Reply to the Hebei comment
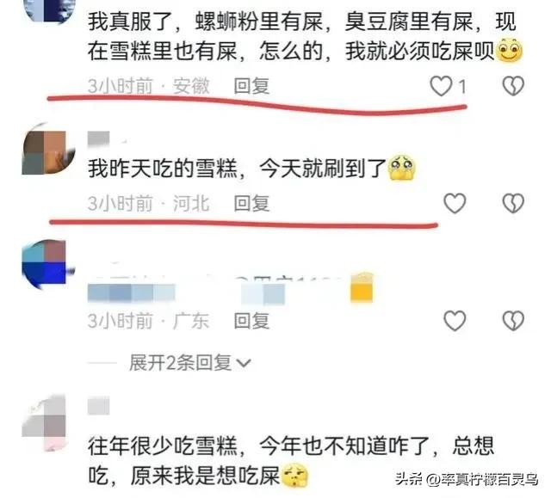 [x=252, y=203]
